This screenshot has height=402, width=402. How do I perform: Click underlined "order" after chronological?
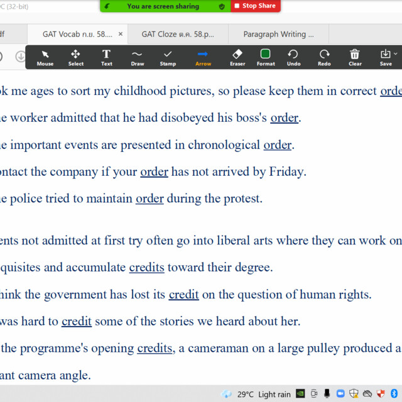click(x=278, y=145)
